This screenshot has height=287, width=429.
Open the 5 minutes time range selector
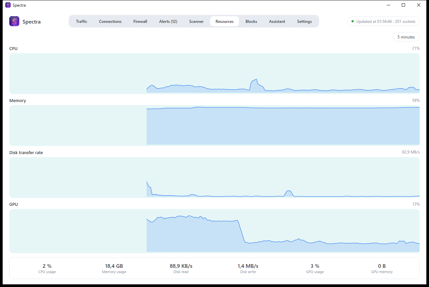406,37
